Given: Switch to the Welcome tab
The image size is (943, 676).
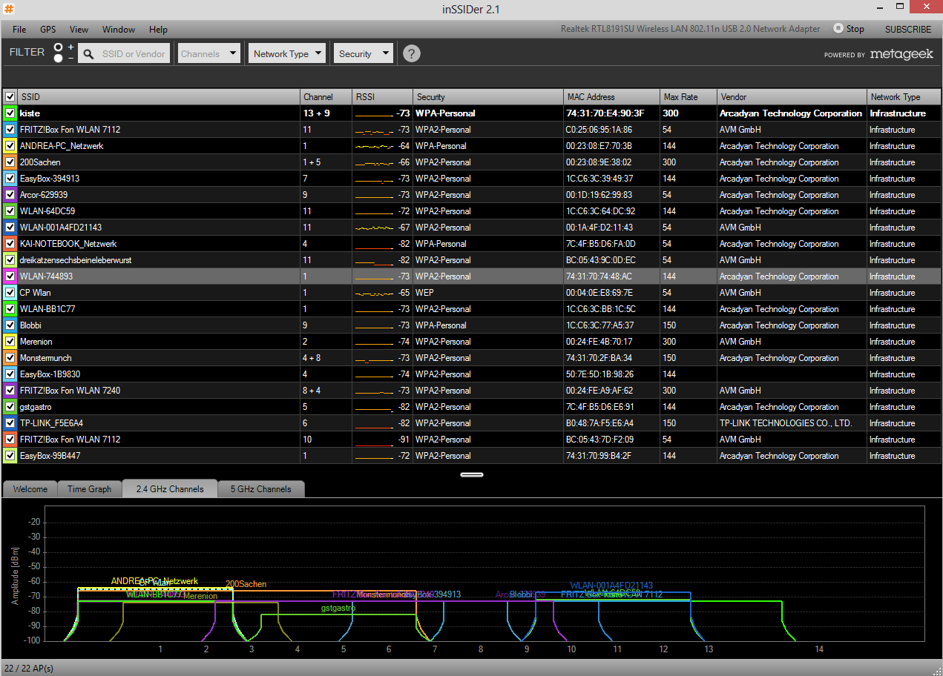Looking at the screenshot, I should tap(30, 489).
